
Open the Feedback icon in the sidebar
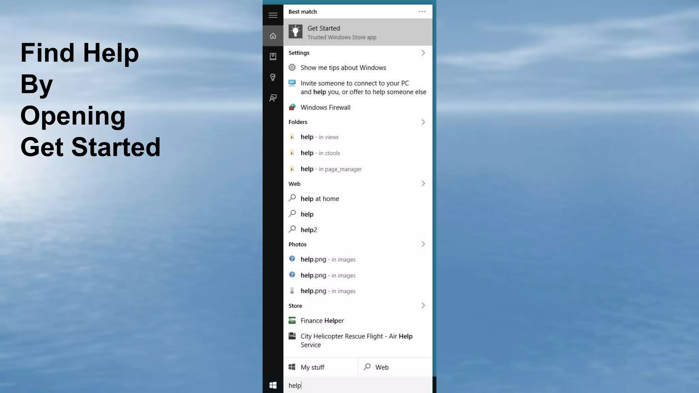pos(273,98)
